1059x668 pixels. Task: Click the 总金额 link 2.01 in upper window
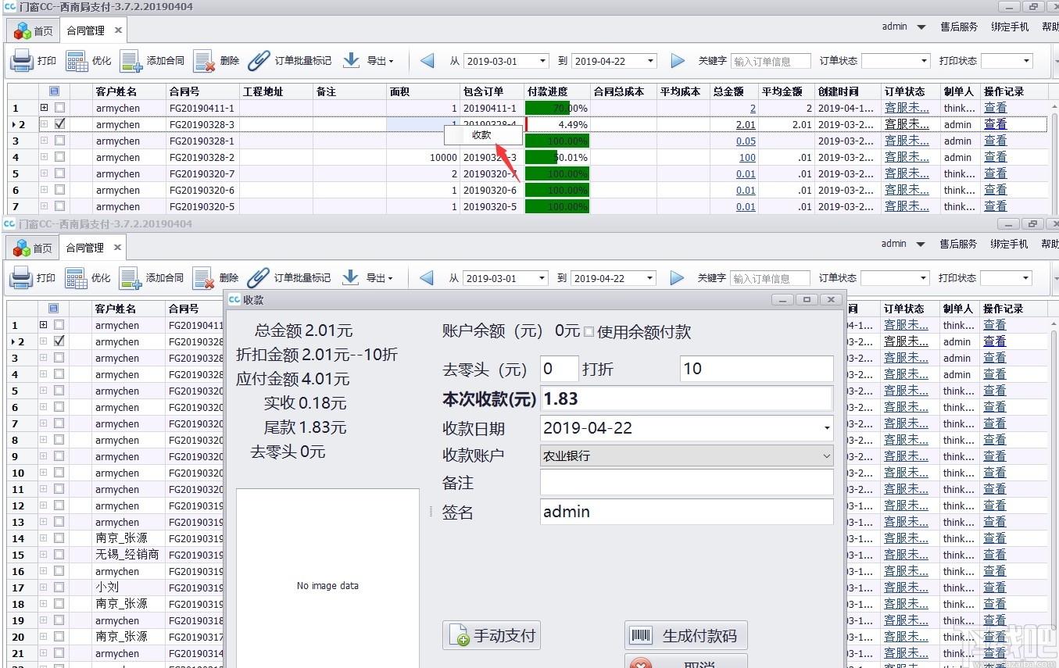746,124
